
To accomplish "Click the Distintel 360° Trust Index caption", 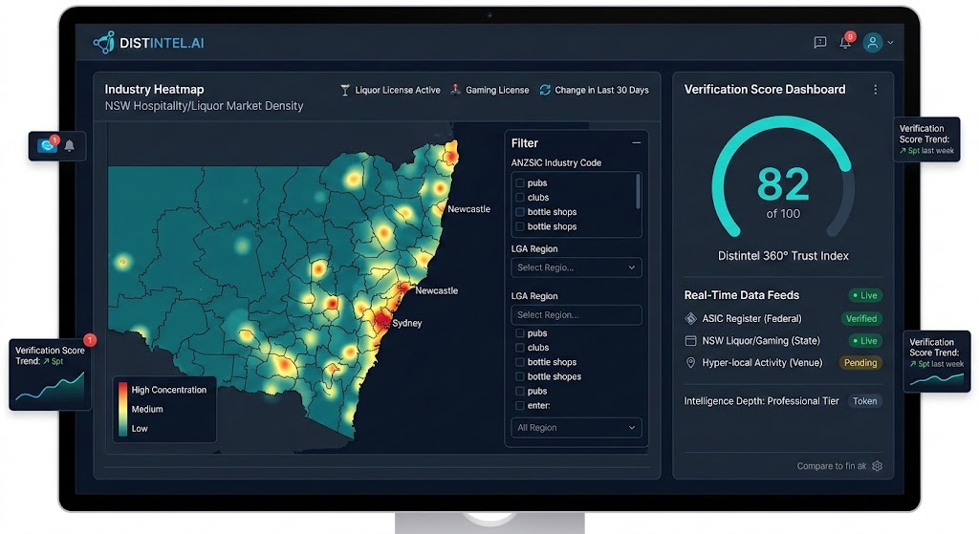I will click(x=783, y=256).
